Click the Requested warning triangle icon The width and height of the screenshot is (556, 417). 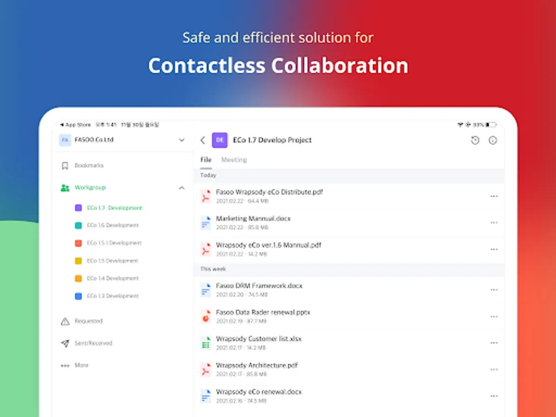coord(65,321)
